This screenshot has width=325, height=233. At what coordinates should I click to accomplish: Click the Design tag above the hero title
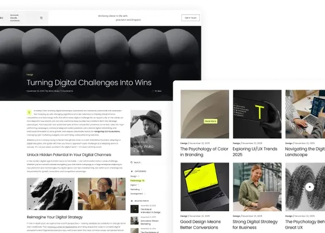coord(30,74)
